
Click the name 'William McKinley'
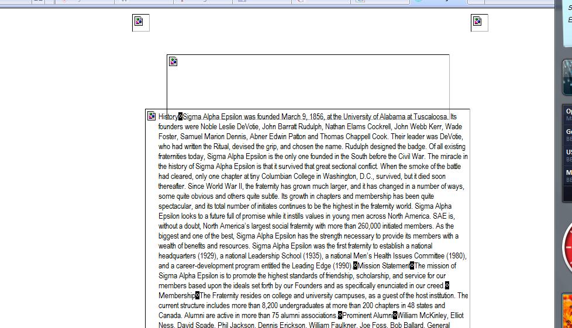point(422,316)
